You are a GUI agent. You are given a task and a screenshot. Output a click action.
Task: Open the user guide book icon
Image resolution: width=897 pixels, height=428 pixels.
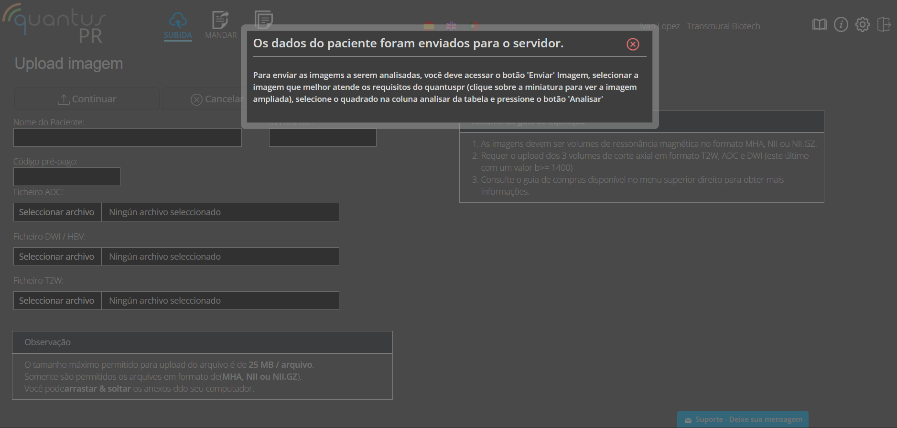819,24
